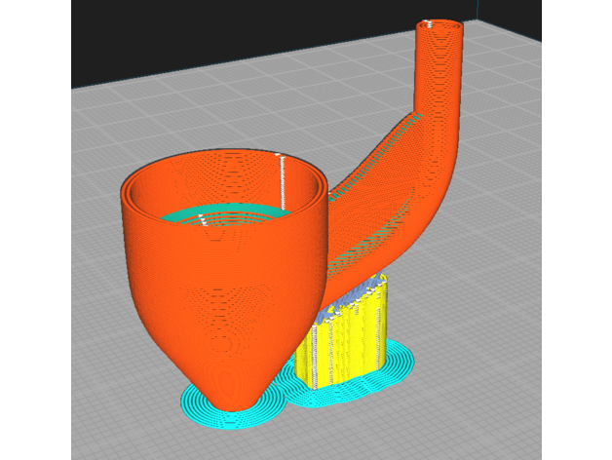Click the top opening of the vertical pipe
The width and height of the screenshot is (612, 460).
click(440, 26)
